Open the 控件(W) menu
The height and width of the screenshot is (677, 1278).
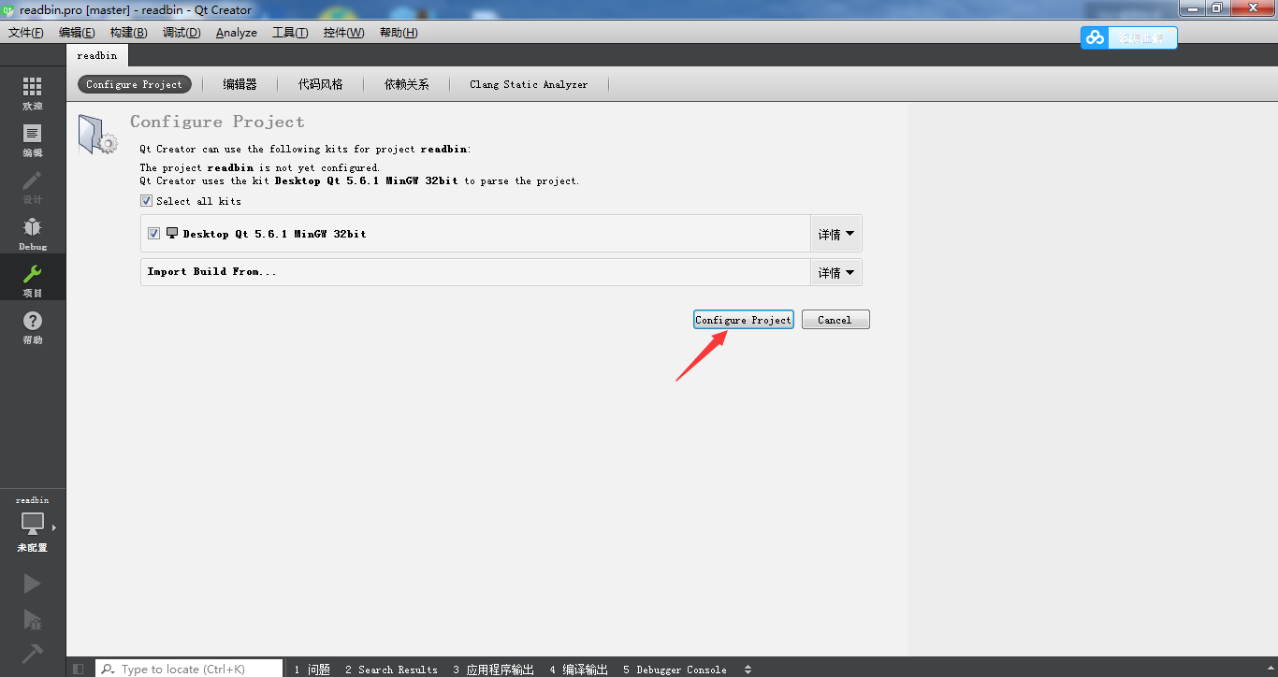[x=343, y=32]
